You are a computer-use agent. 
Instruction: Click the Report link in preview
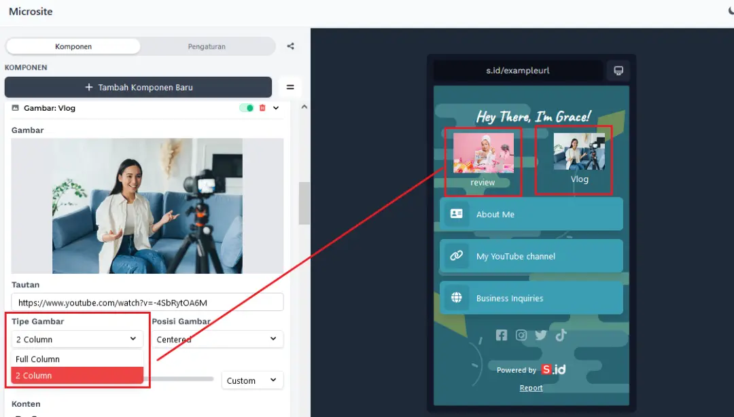pyautogui.click(x=531, y=388)
